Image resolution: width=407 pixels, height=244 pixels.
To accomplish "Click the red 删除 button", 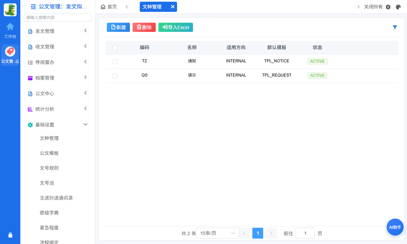I will 144,27.
